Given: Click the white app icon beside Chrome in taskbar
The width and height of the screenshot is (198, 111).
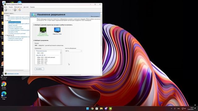Looking at the screenshot, I should point(97,109).
